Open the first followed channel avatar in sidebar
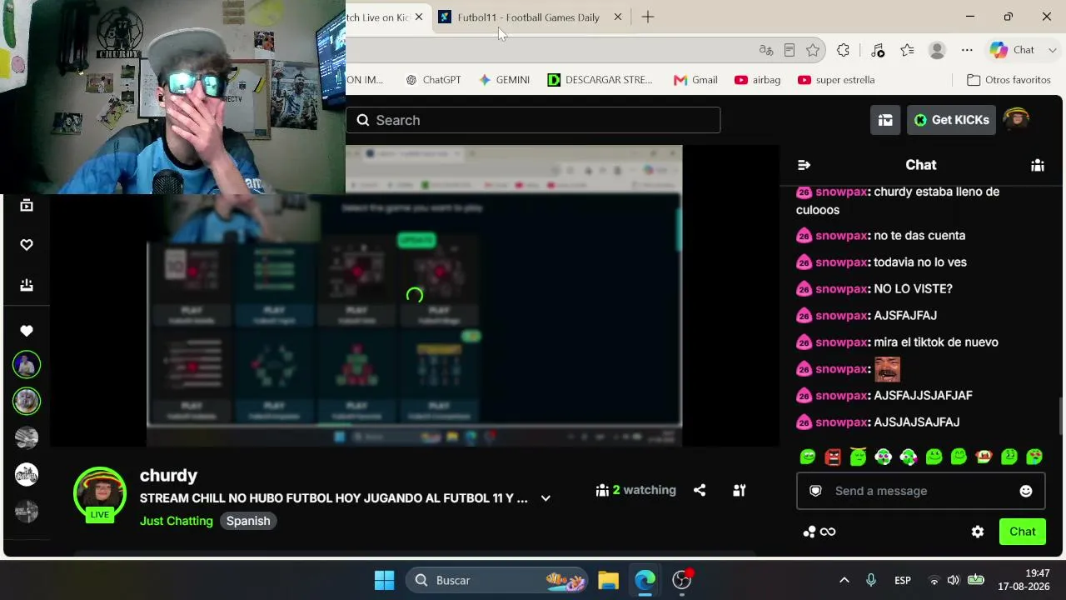Image resolution: width=1066 pixels, height=600 pixels. click(27, 364)
